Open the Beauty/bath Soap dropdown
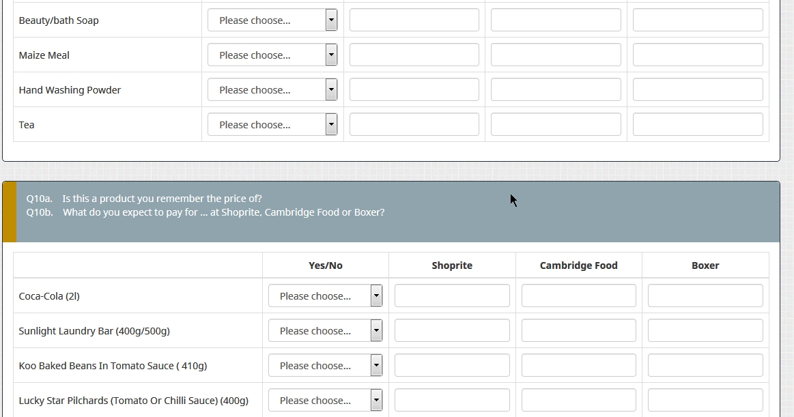The image size is (794, 417). point(272,20)
